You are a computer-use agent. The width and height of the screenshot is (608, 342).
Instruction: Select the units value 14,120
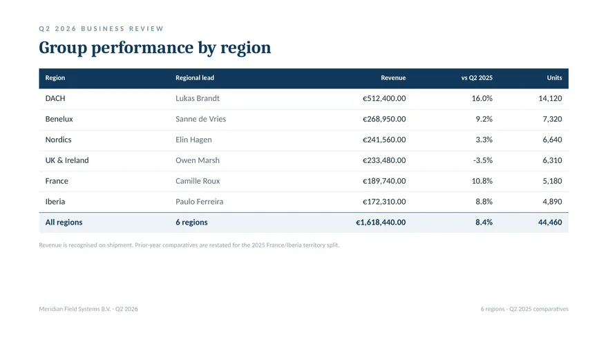click(x=550, y=99)
